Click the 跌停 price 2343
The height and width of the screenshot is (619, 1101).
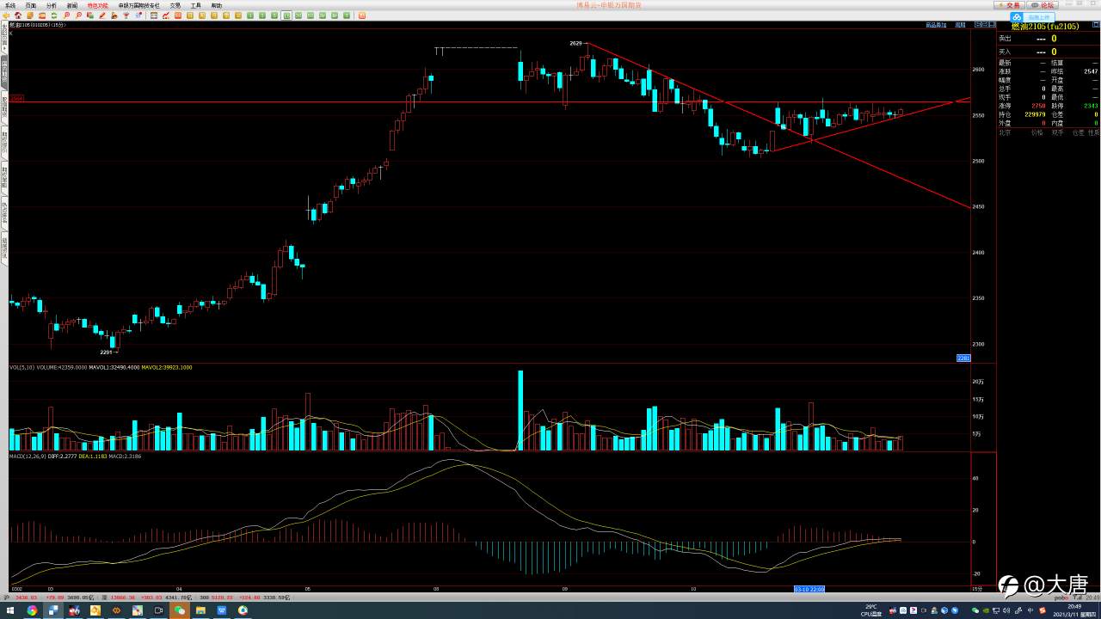click(x=1091, y=106)
